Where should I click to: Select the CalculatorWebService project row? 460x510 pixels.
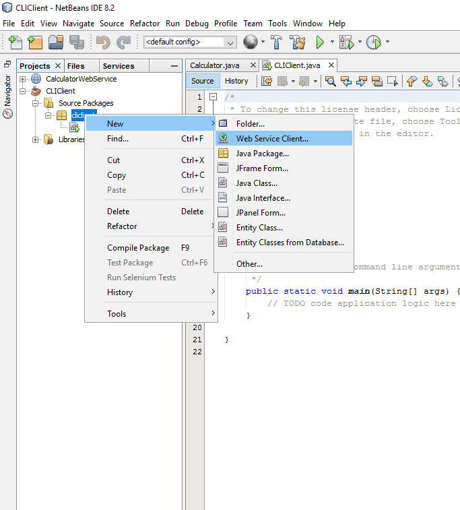[x=81, y=79]
